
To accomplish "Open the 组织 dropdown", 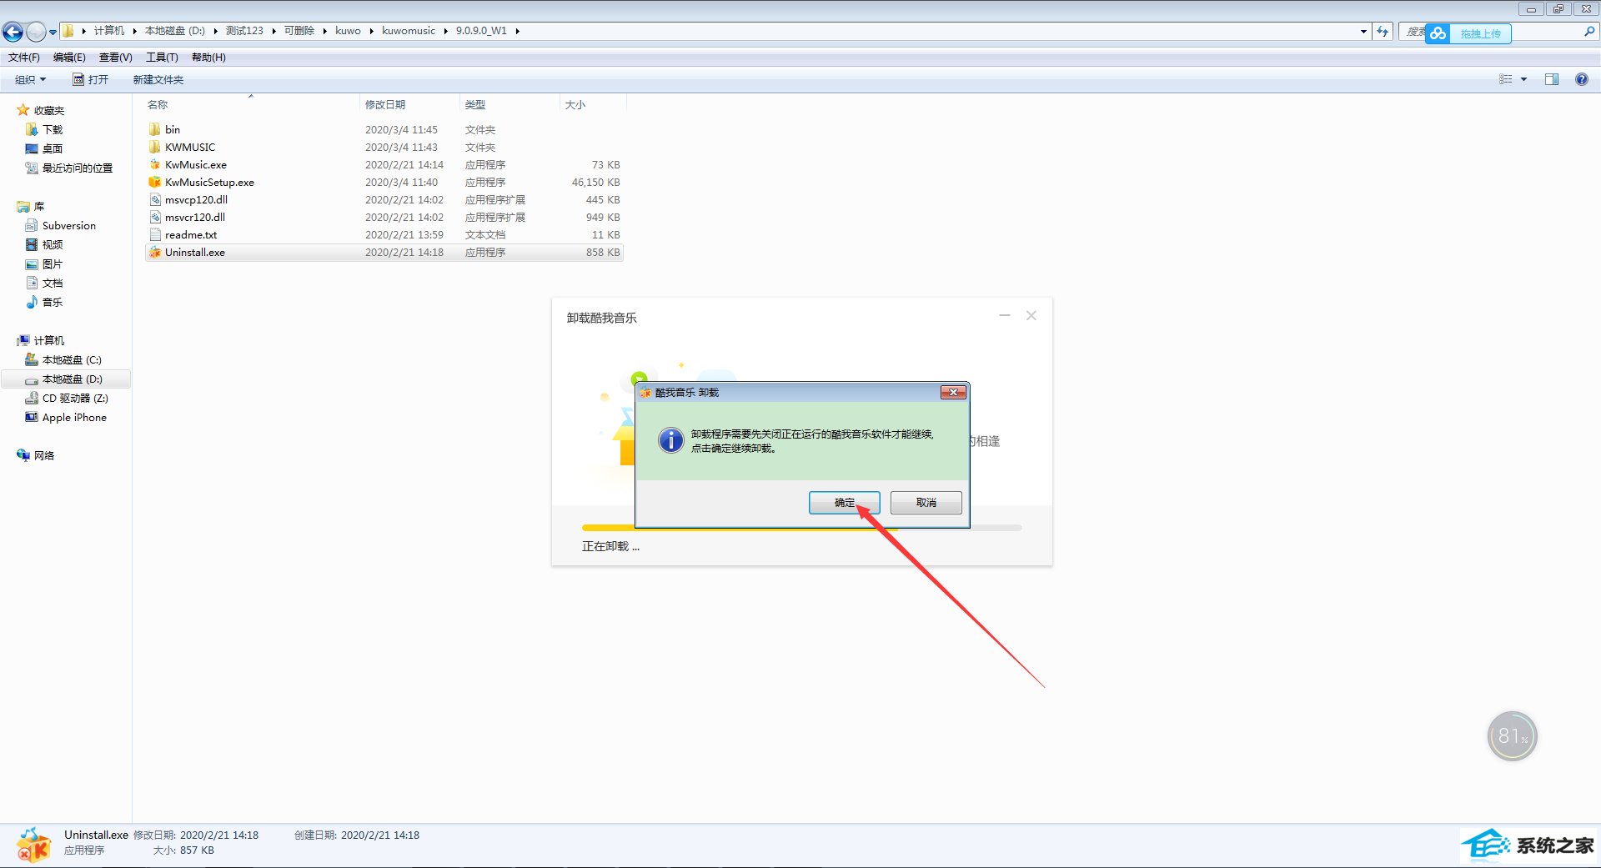I will pyautogui.click(x=31, y=80).
